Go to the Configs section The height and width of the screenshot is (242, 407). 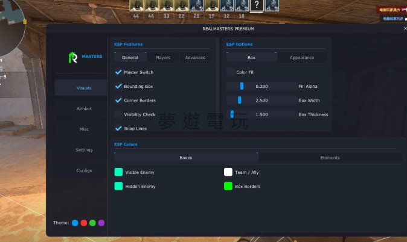point(84,170)
